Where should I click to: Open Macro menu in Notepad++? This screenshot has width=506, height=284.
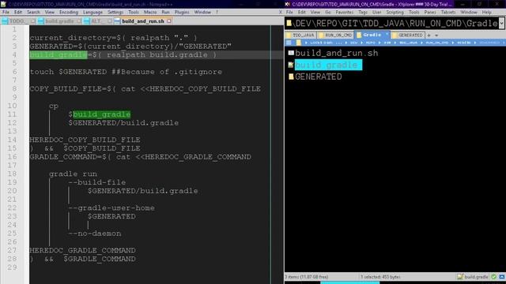[x=150, y=13]
